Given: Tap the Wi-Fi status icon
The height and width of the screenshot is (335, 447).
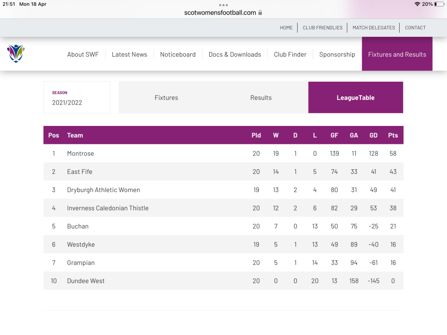Looking at the screenshot, I should pyautogui.click(x=417, y=4).
